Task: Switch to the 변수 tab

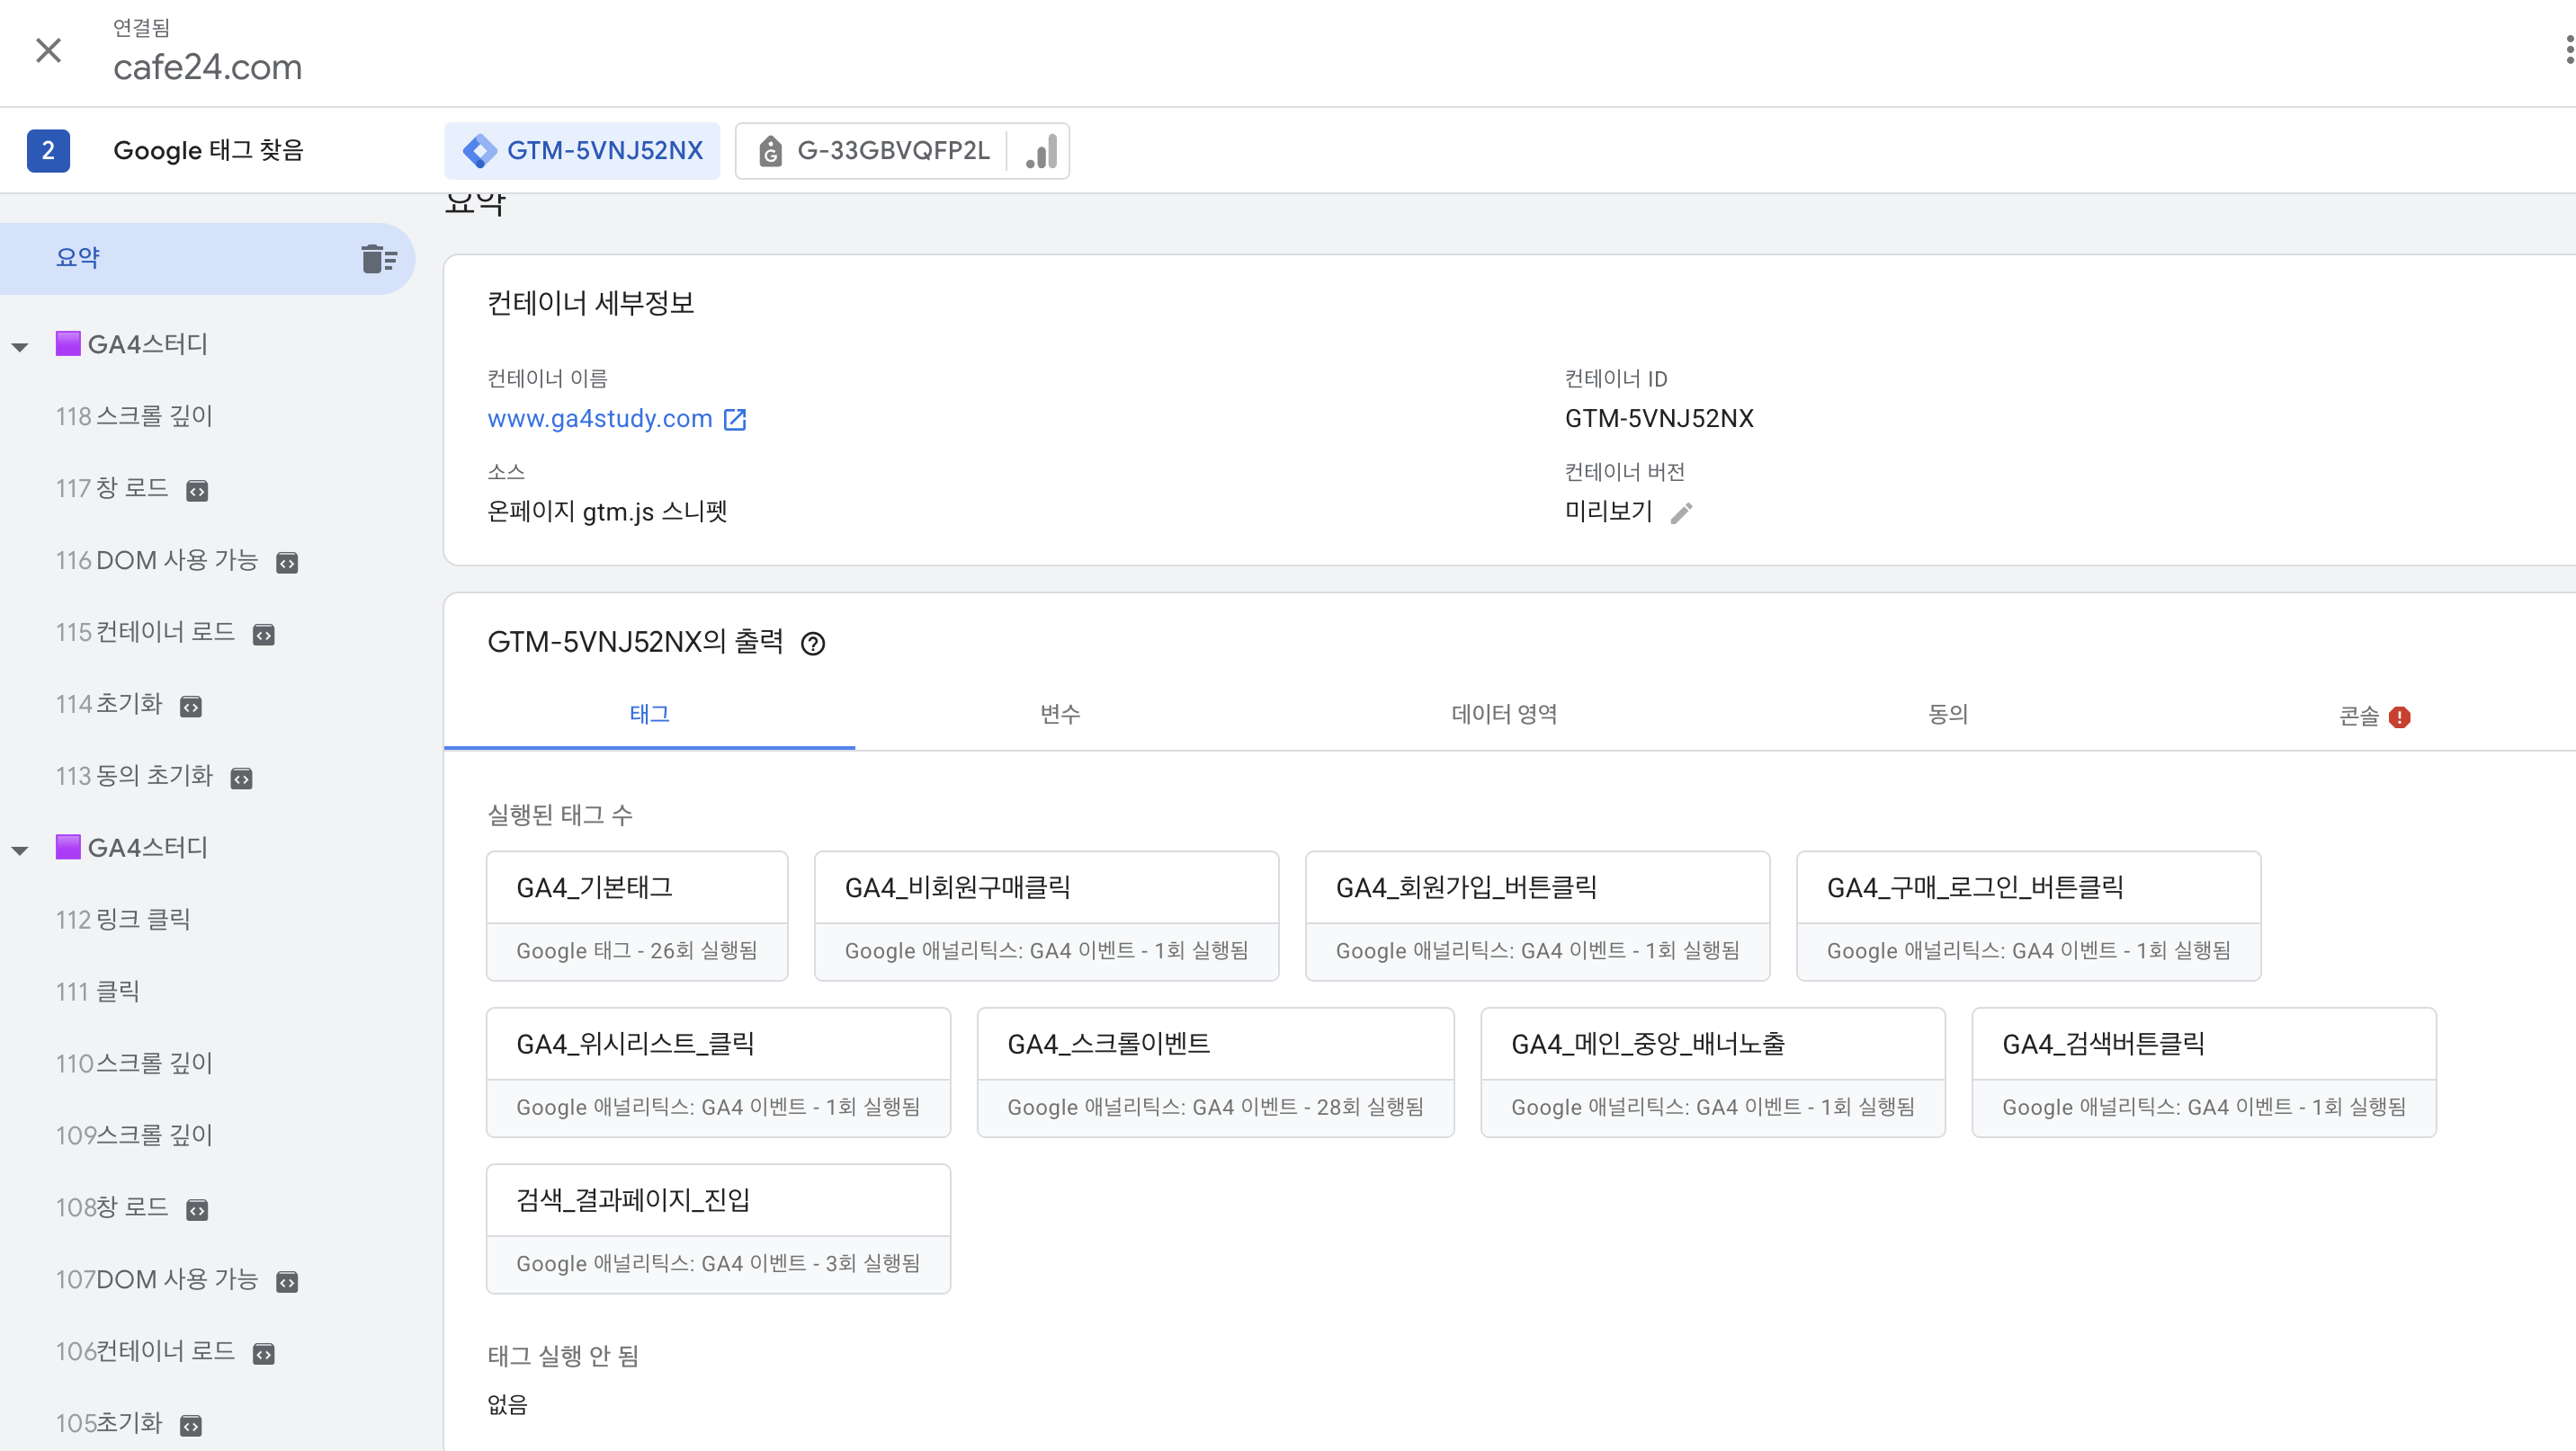Action: pos(1059,714)
